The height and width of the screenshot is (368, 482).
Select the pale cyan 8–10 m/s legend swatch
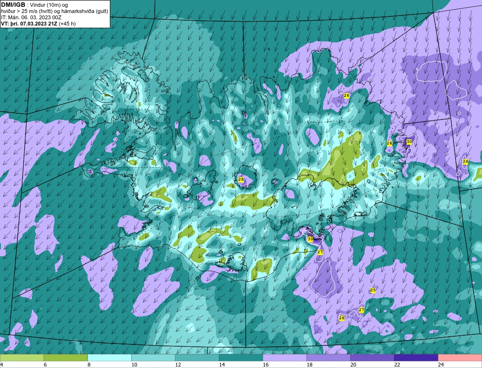point(109,357)
